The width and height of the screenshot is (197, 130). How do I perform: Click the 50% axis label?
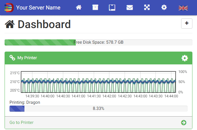[182, 82]
